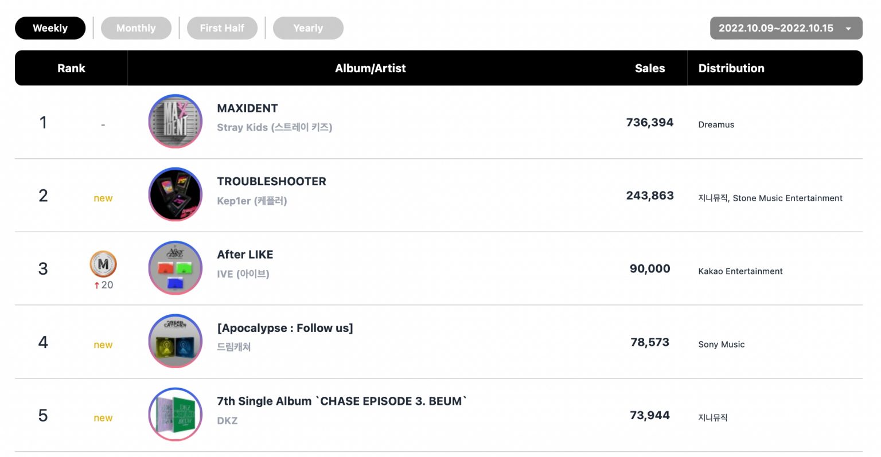Click the red up-arrow rank change indicator
The height and width of the screenshot is (457, 881).
click(97, 285)
